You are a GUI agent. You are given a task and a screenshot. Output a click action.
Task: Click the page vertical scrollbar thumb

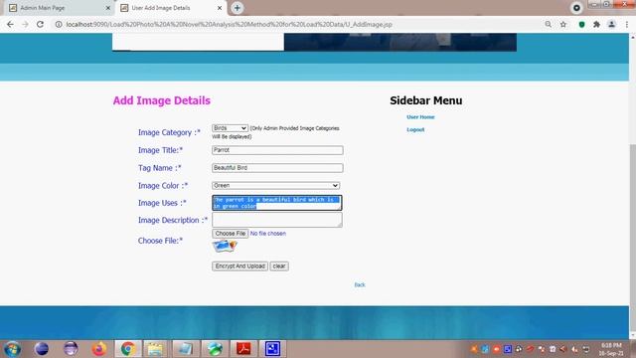click(x=632, y=238)
